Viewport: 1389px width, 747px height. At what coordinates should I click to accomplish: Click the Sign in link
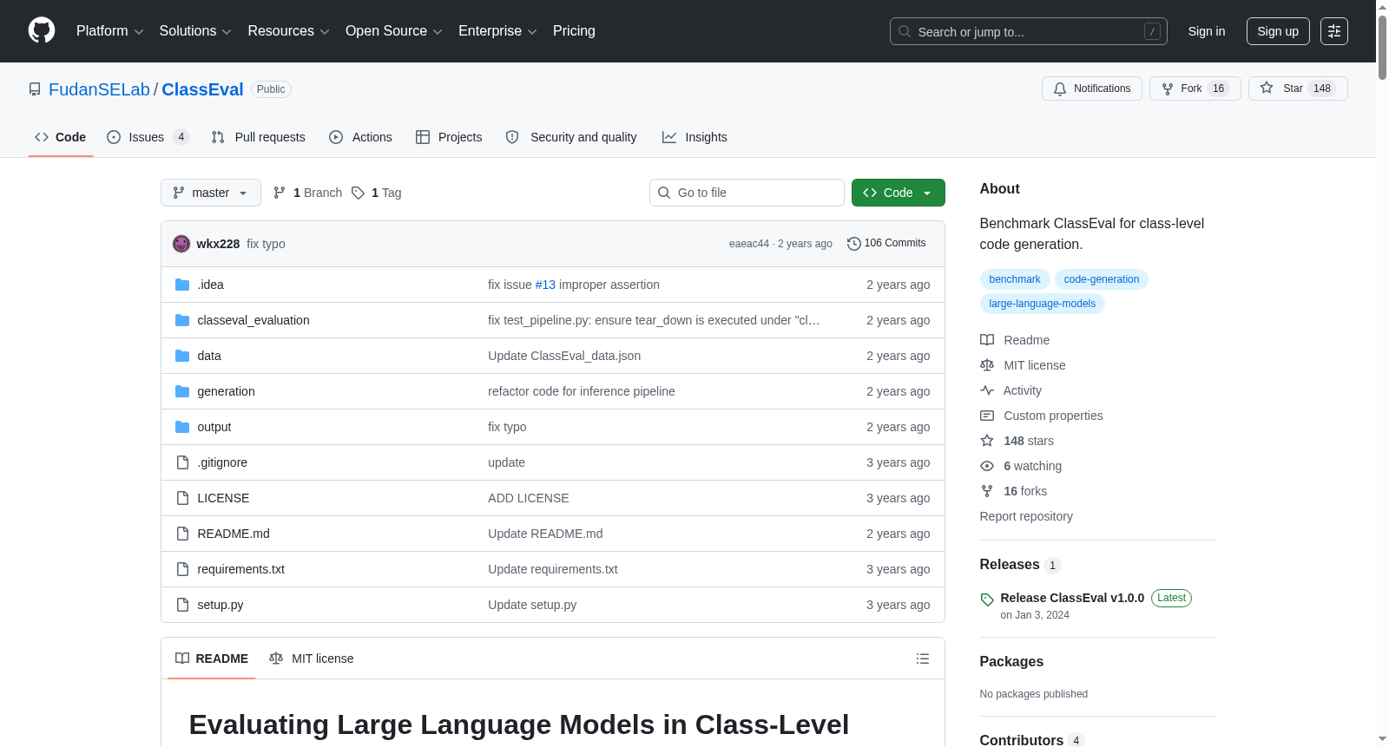click(1207, 31)
